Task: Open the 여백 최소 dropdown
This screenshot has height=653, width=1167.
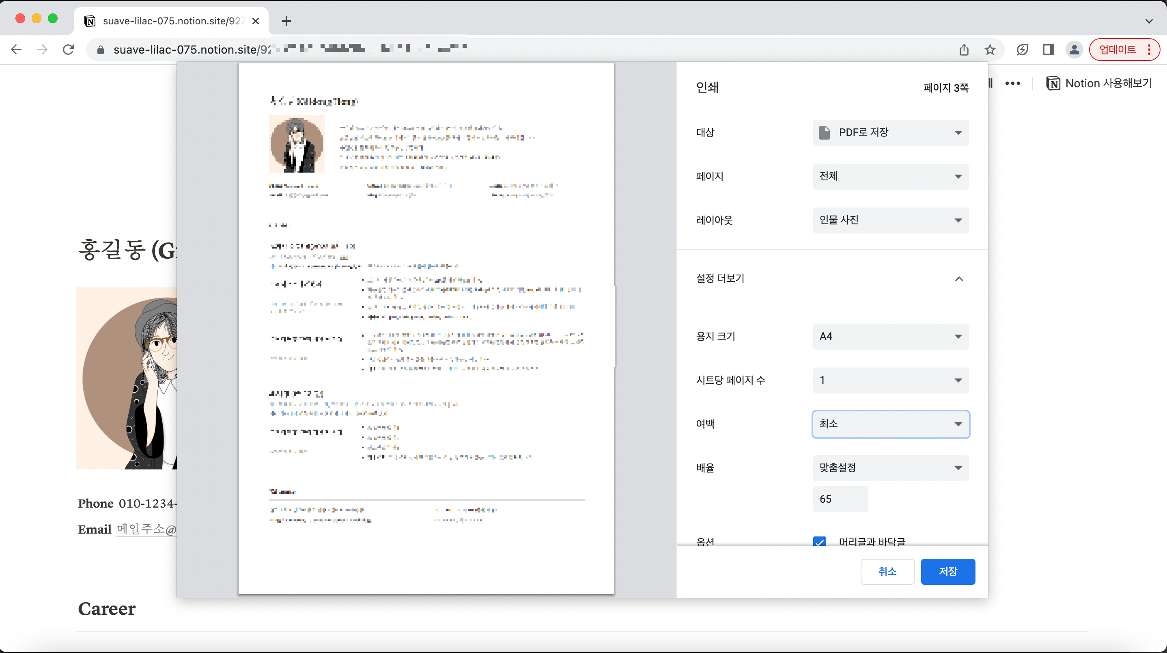Action: pyautogui.click(x=890, y=424)
